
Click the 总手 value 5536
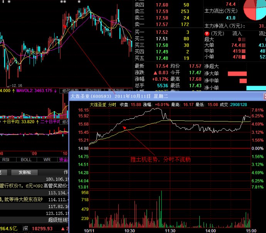(x=163, y=86)
